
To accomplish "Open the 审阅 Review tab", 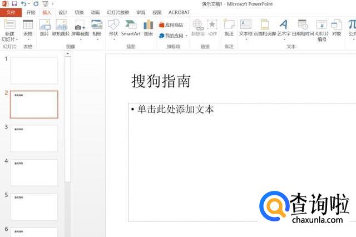I will 141,12.
